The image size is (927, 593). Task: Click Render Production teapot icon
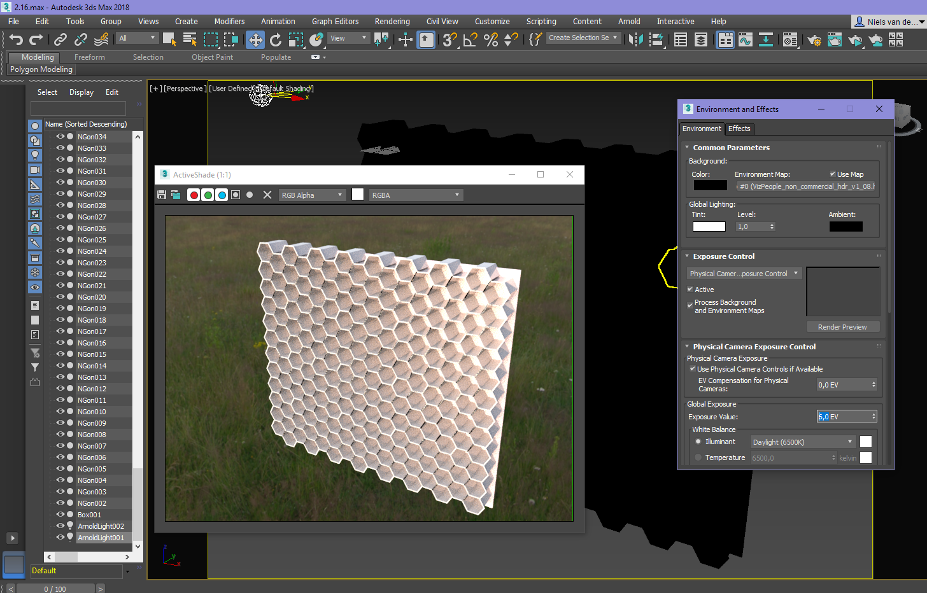coord(855,40)
